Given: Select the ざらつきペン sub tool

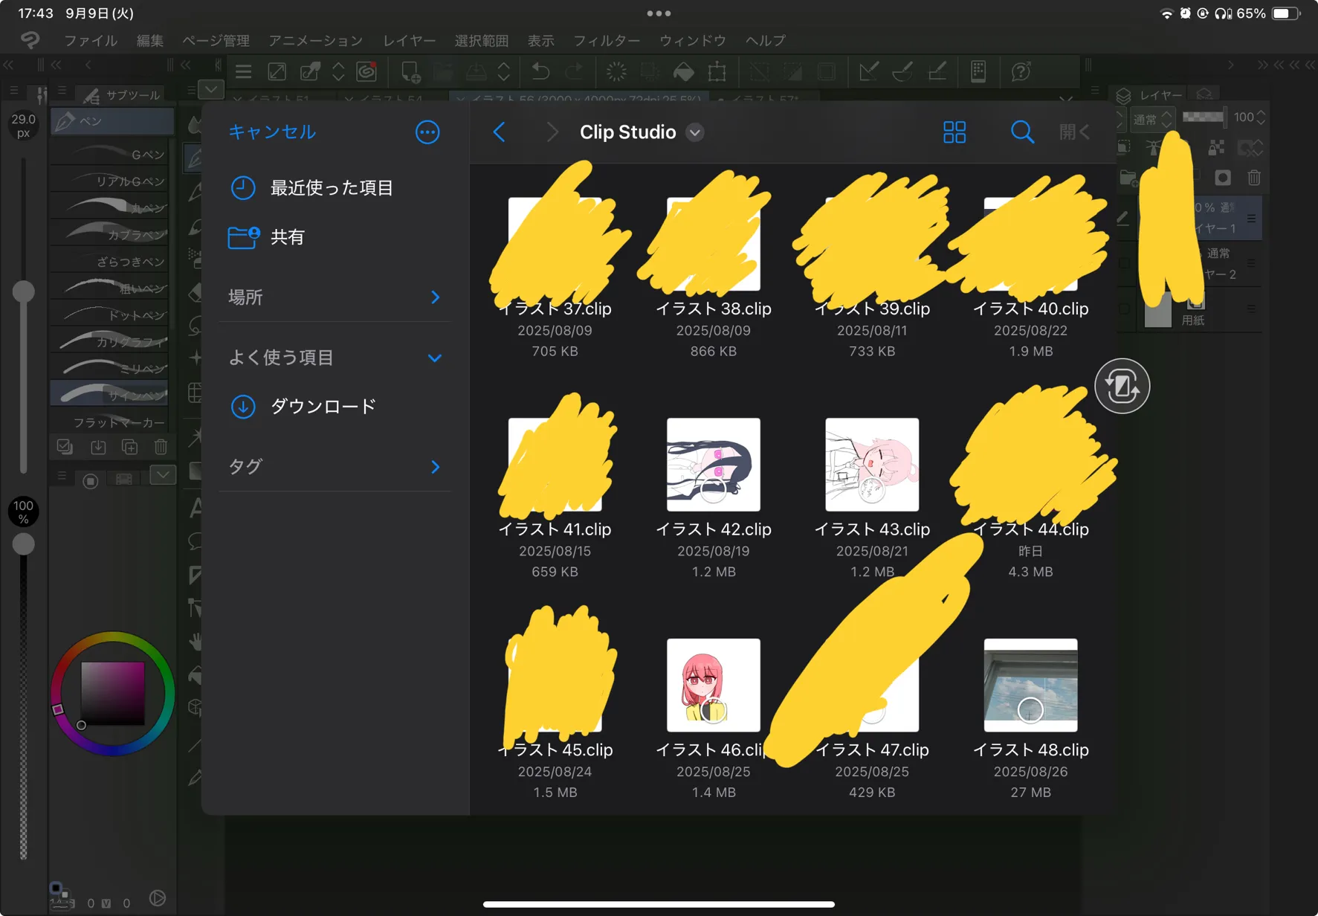Looking at the screenshot, I should pos(109,261).
